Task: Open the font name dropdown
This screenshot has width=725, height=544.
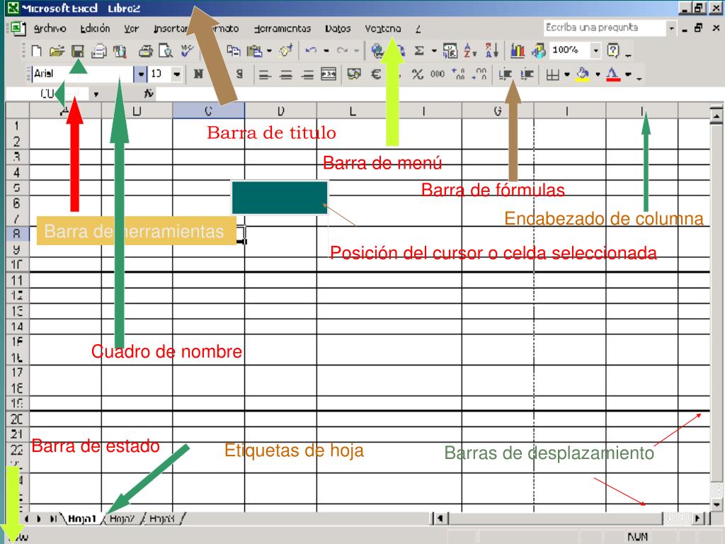Action: coord(141,73)
